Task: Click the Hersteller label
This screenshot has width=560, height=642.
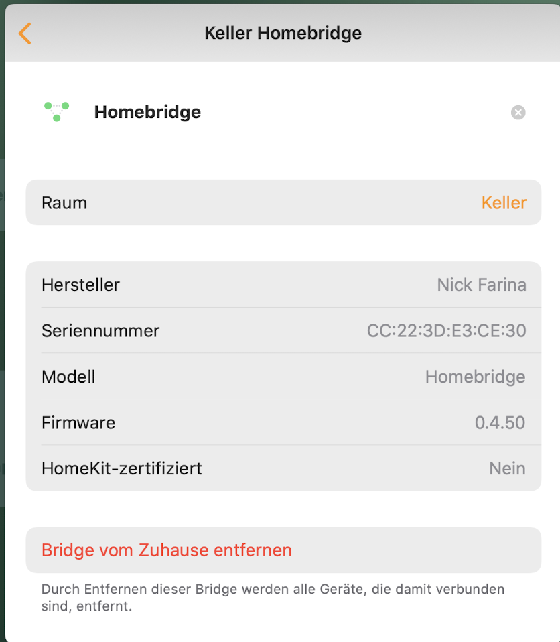Action: 80,285
